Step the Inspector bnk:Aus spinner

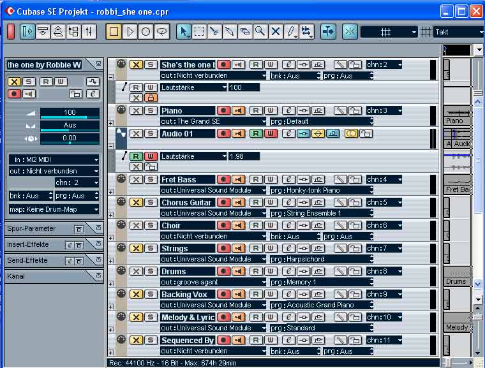[x=50, y=196]
